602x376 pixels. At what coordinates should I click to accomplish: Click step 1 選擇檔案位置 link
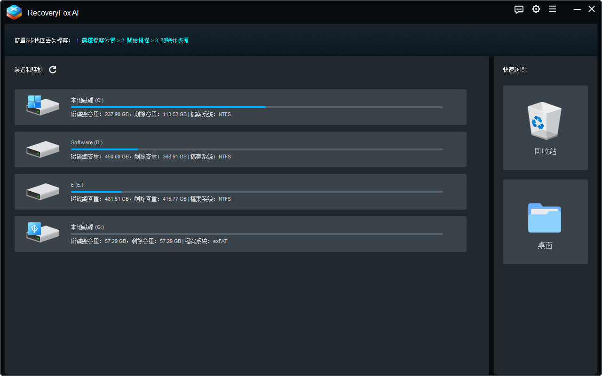tap(96, 40)
